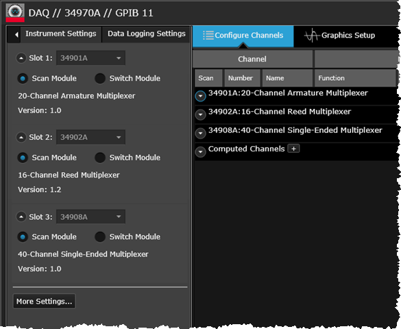Click the Number column header
The height and width of the screenshot is (329, 401).
point(242,78)
